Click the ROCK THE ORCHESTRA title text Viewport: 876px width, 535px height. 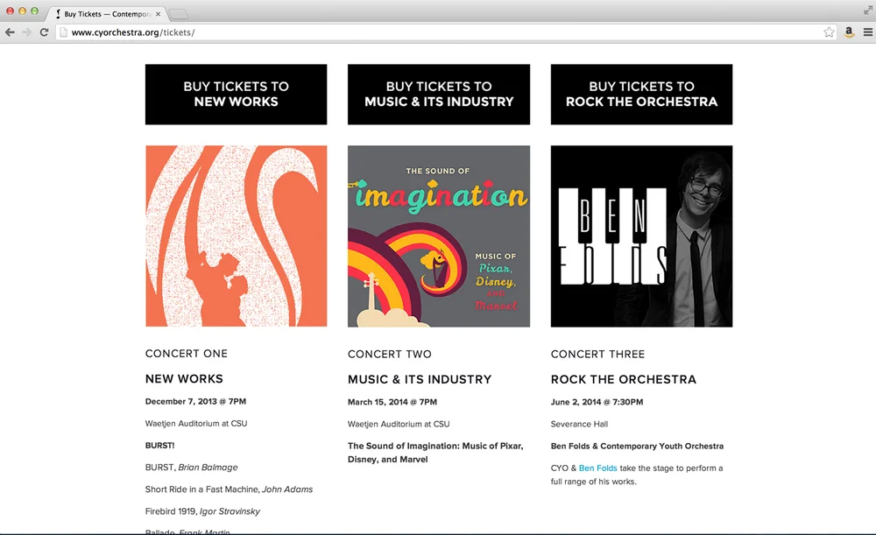(x=624, y=379)
